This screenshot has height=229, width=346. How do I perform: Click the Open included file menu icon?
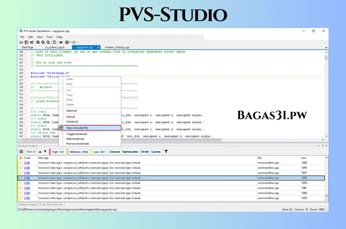coord(61,128)
